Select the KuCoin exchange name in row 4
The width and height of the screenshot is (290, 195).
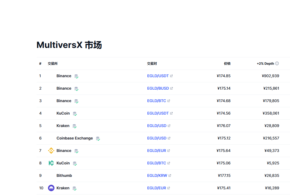(x=63, y=113)
